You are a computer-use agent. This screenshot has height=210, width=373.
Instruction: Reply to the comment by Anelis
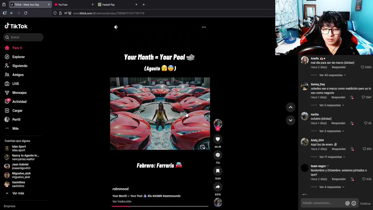click(x=339, y=67)
